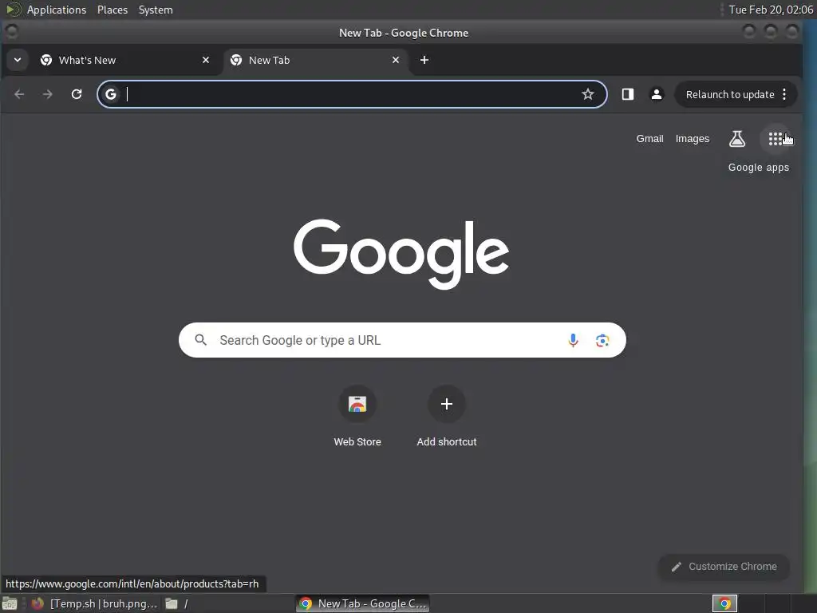Click the Chrome workspace icon in bottom panel
Image resolution: width=817 pixels, height=613 pixels.
[724, 603]
